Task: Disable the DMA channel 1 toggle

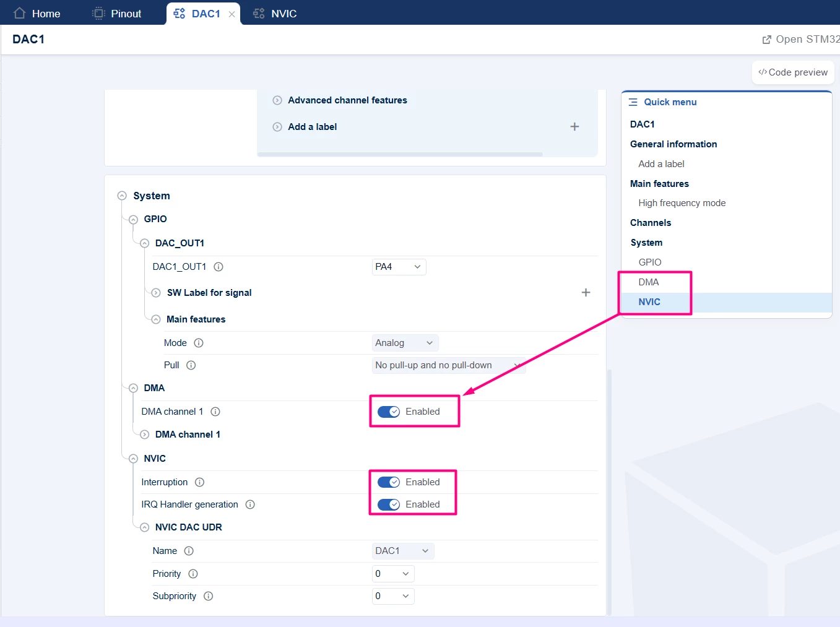Action: click(389, 412)
